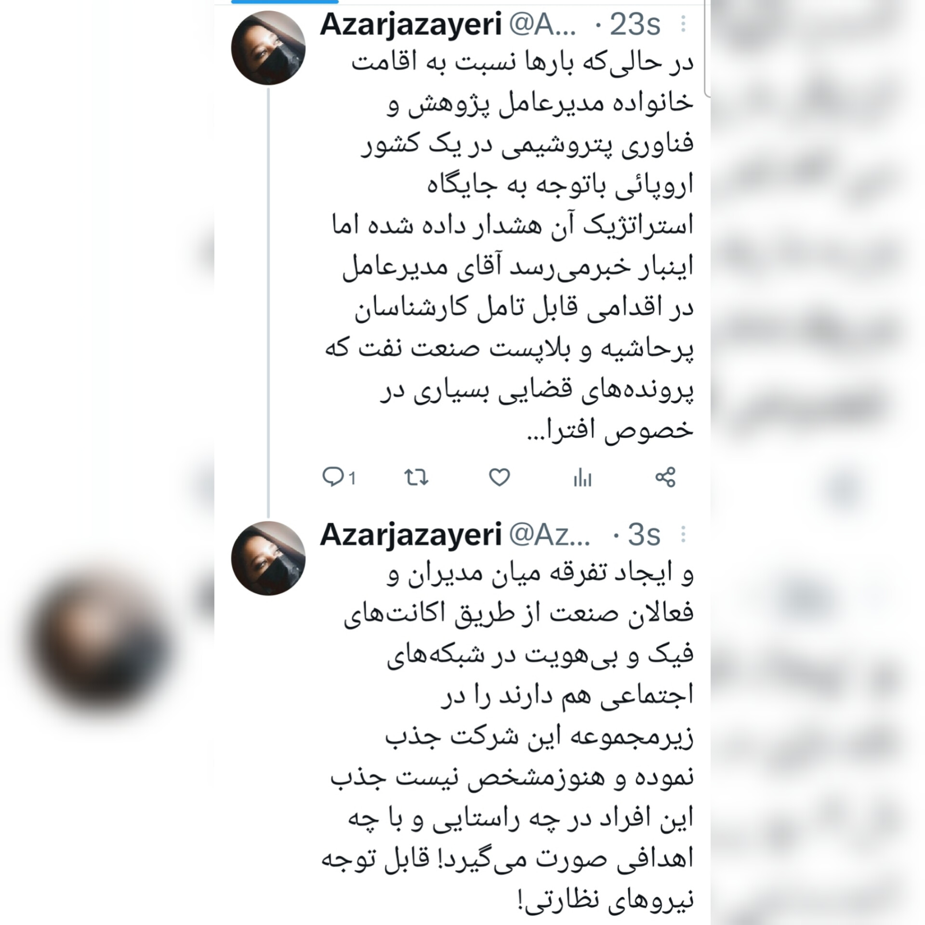This screenshot has height=925, width=925.
Task: Select the highlighted blue tab at top
Action: pos(285,2)
